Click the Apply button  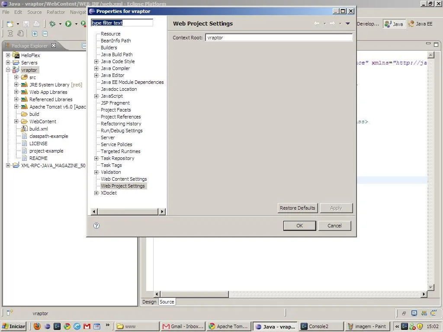tap(336, 208)
